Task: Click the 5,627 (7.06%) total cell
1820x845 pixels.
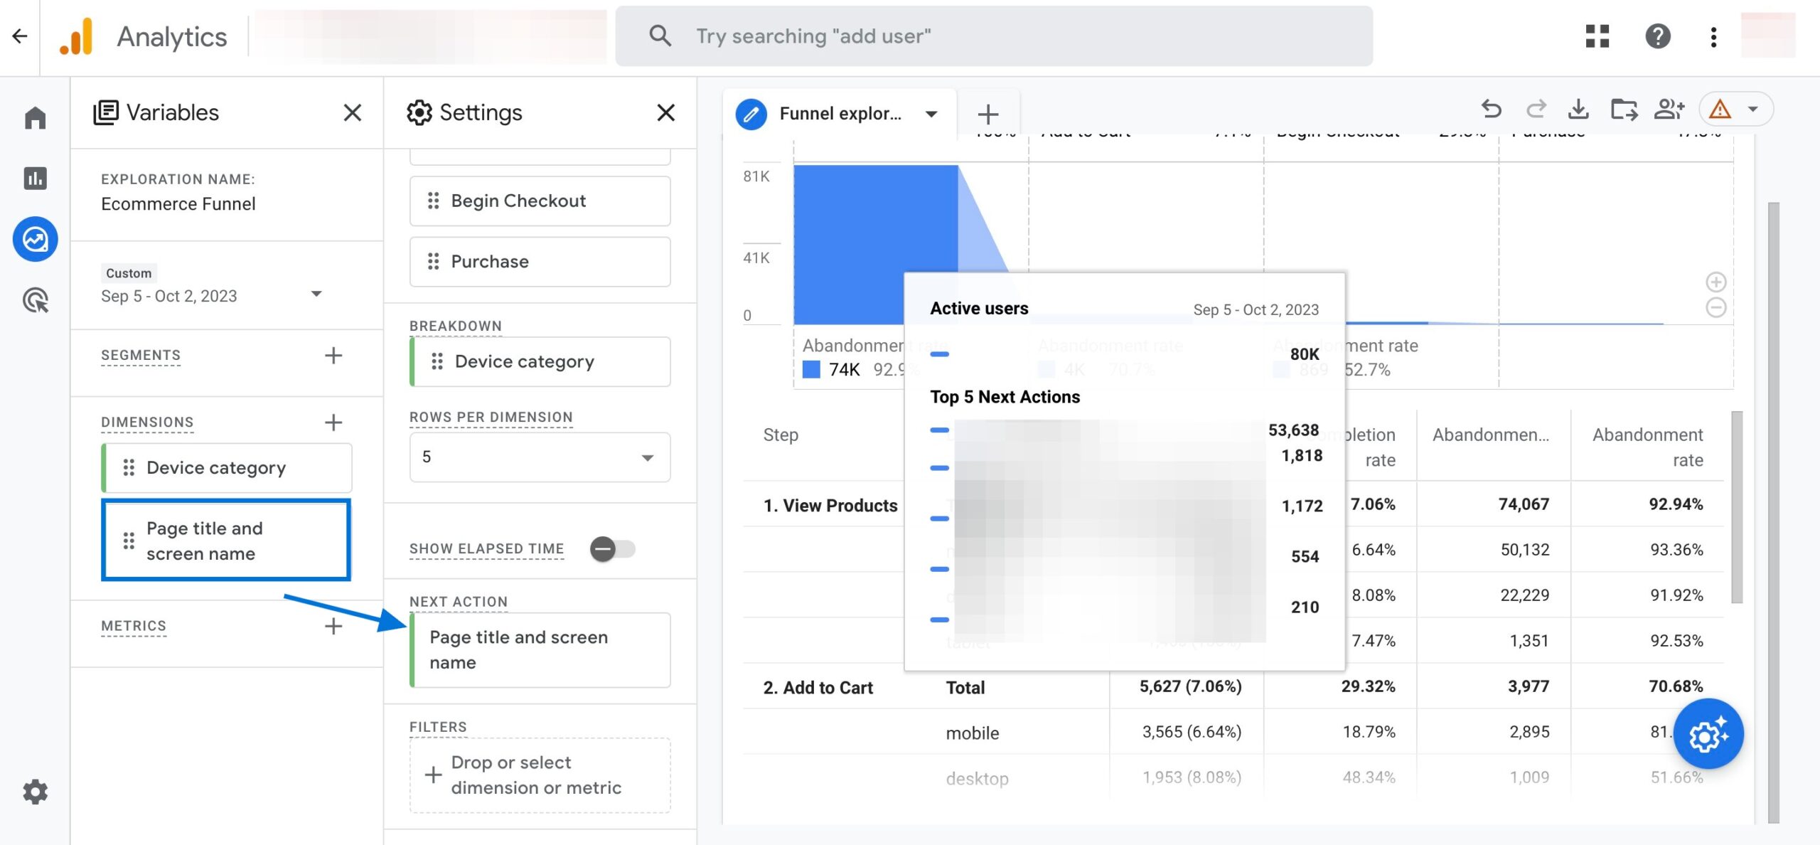Action: pyautogui.click(x=1191, y=686)
